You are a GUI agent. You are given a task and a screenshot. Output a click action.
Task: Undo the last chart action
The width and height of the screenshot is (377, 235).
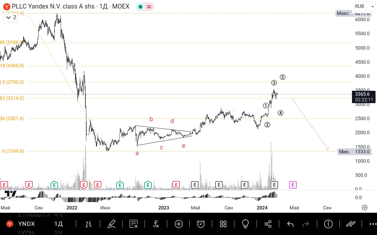290,224
